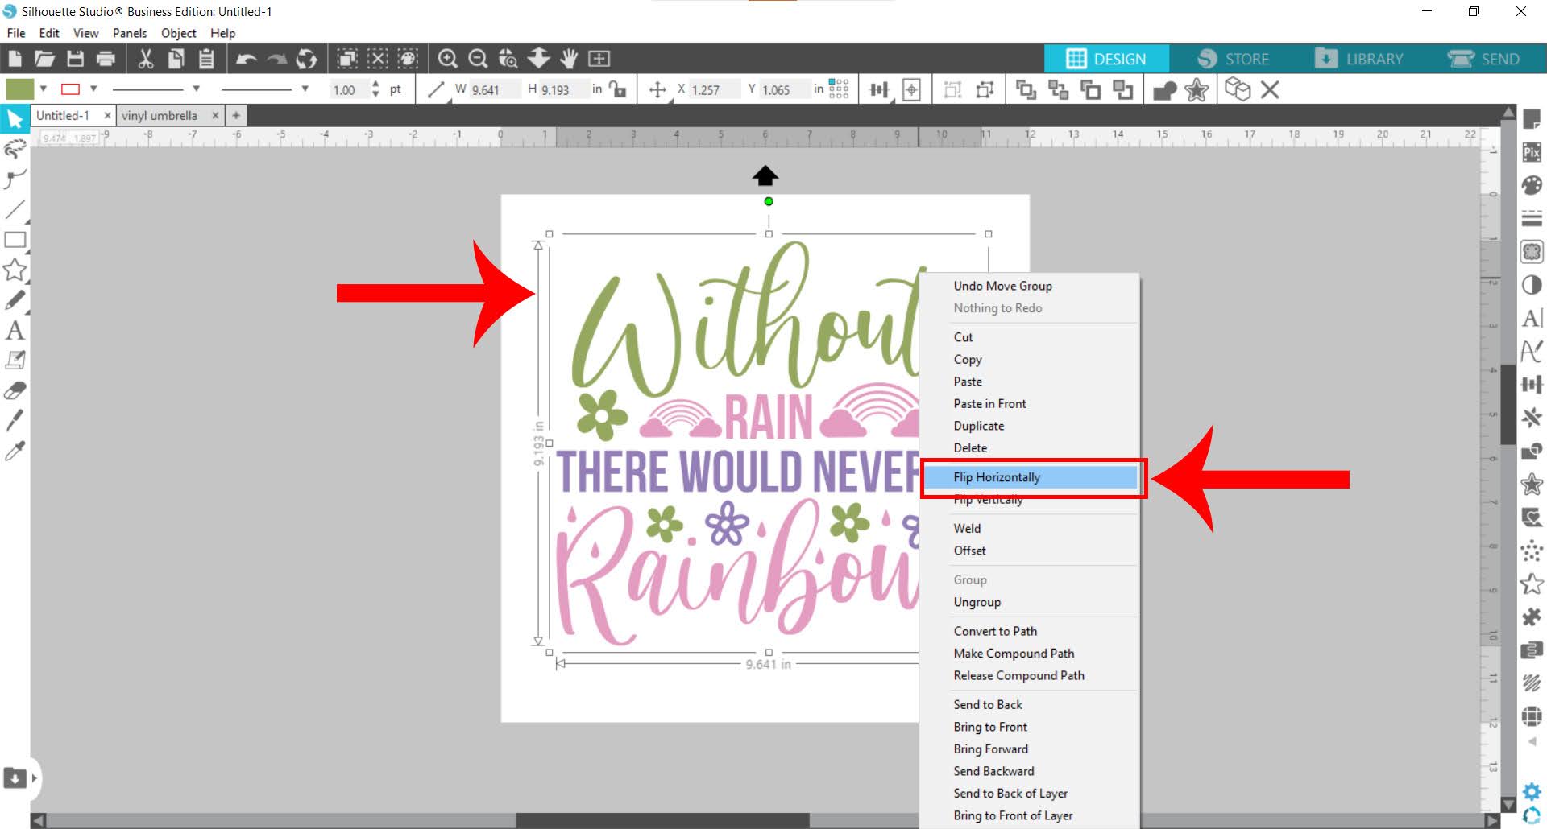Select the Pan Using Hand tool
The height and width of the screenshot is (829, 1547).
tap(570, 58)
